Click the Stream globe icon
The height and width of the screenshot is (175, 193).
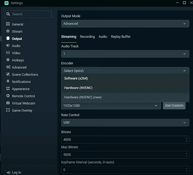point(8,31)
